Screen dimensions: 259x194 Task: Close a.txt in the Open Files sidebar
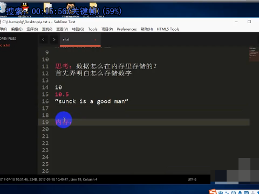pos(1,45)
